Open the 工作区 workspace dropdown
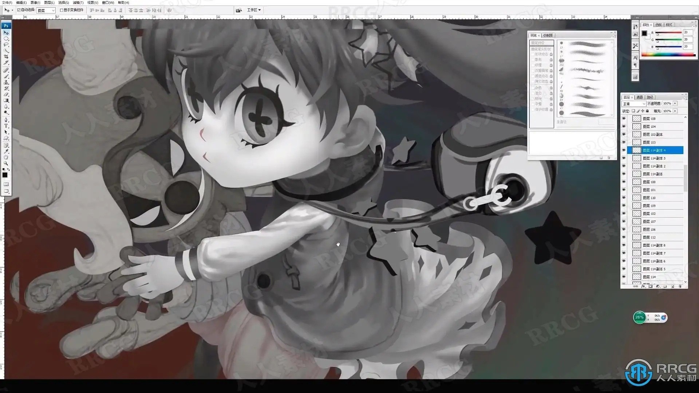This screenshot has height=393, width=699. click(x=254, y=10)
